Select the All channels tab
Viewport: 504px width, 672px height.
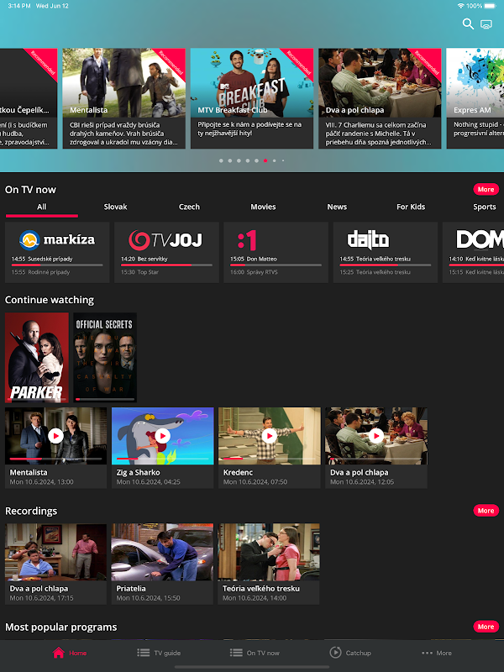coord(41,207)
